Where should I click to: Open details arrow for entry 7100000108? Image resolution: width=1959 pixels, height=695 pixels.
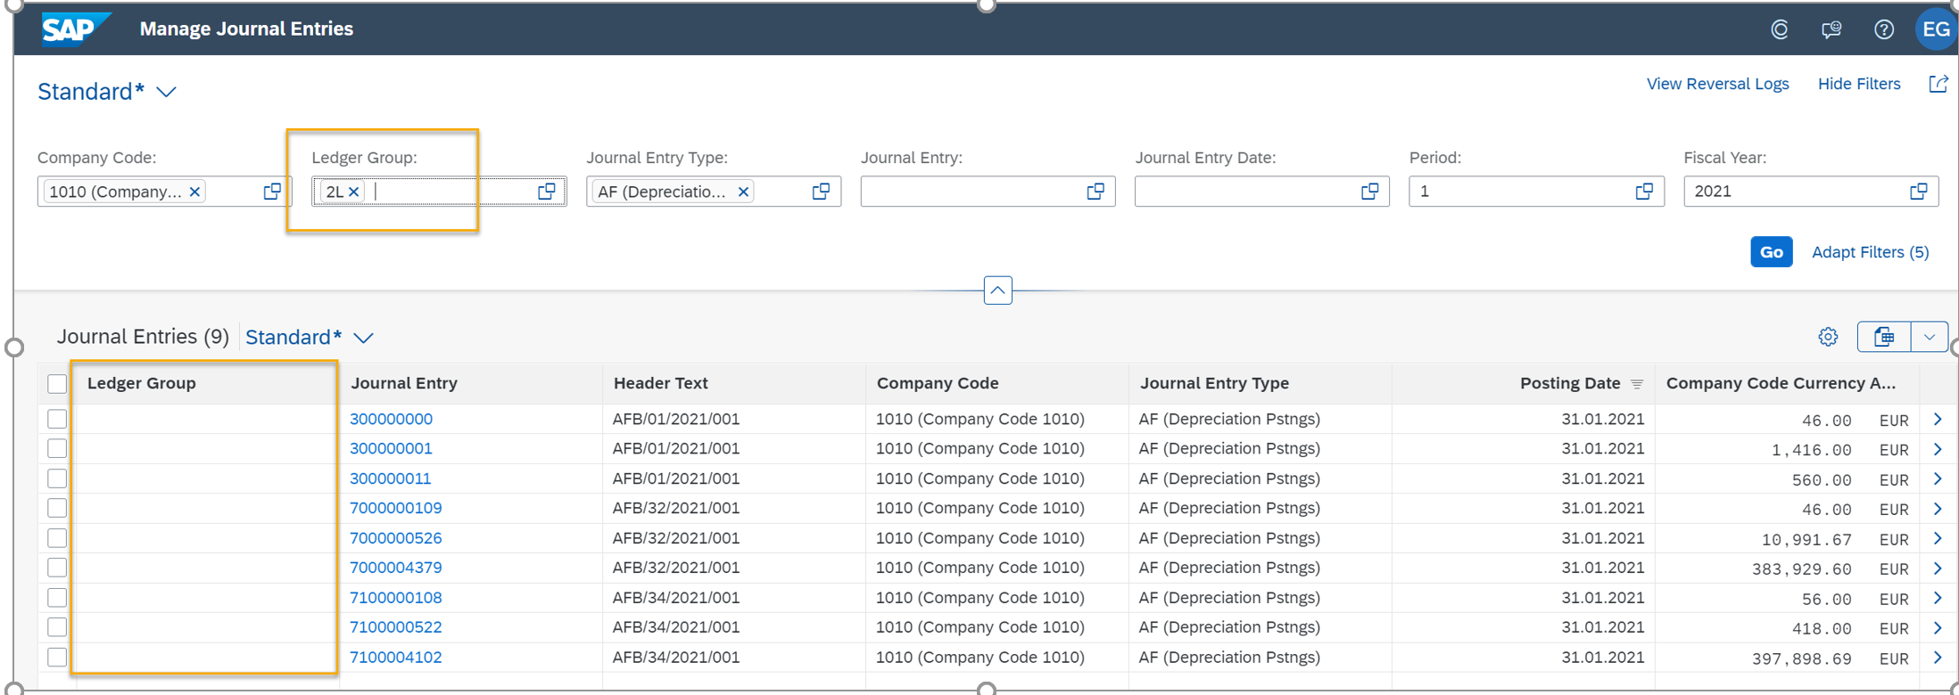pos(1938,598)
